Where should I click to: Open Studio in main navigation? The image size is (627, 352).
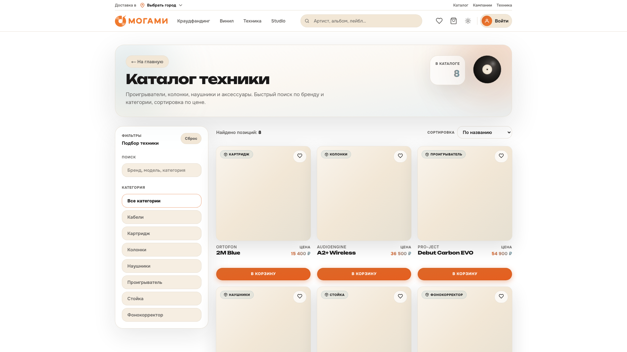click(278, 21)
